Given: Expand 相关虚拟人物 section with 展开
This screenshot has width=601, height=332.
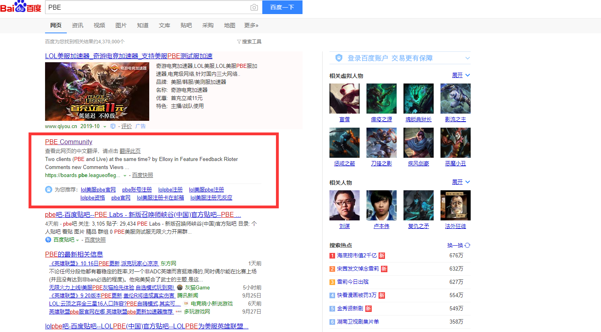Looking at the screenshot, I should [461, 75].
